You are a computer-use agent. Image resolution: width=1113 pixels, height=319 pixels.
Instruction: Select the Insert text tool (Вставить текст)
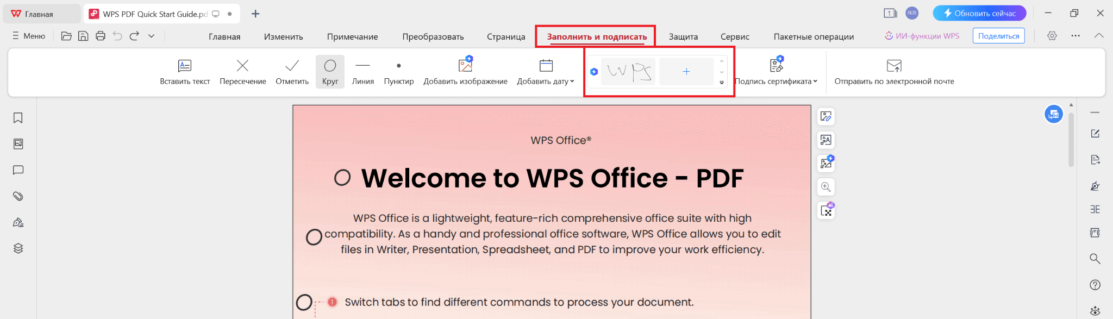tap(185, 72)
